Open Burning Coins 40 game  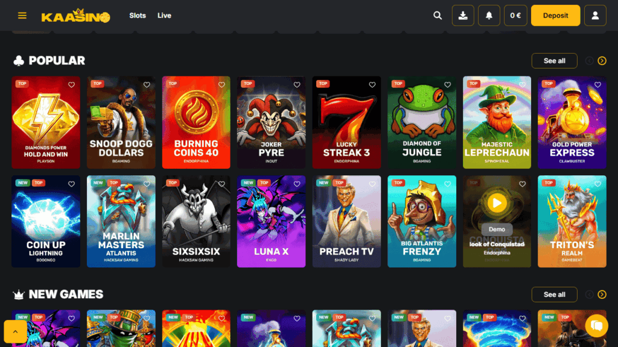pos(196,122)
